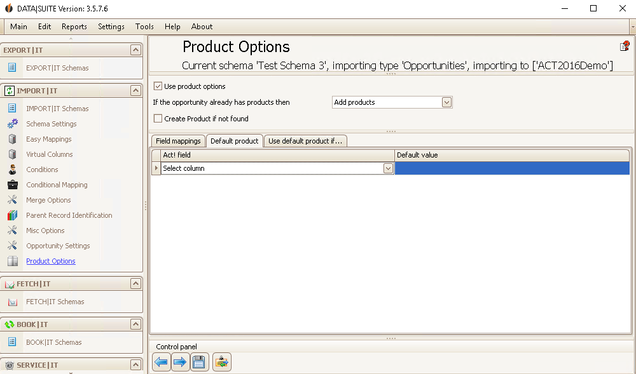Viewport: 636px width, 374px height.
Task: Click the Product Options box icon
Action: click(13, 261)
